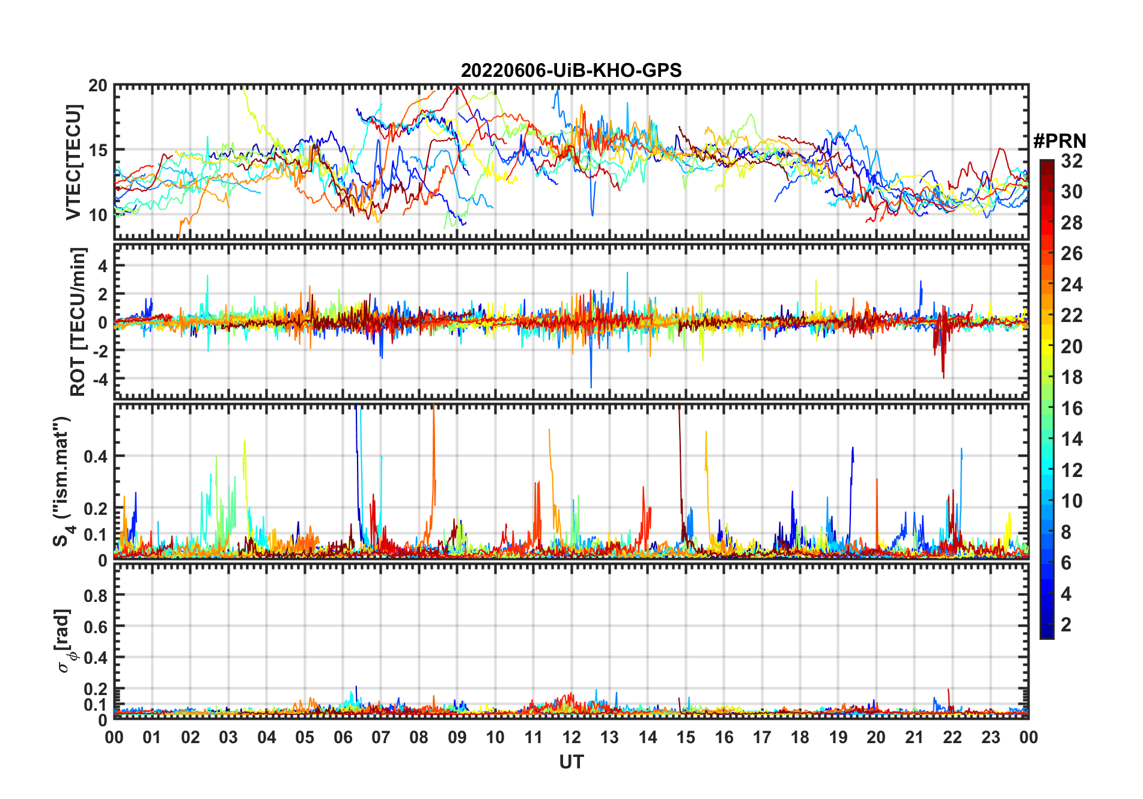This screenshot has width=1143, height=799.
Task: Click the "0.4" tick on sigma-phi axis
Action: pos(96,658)
